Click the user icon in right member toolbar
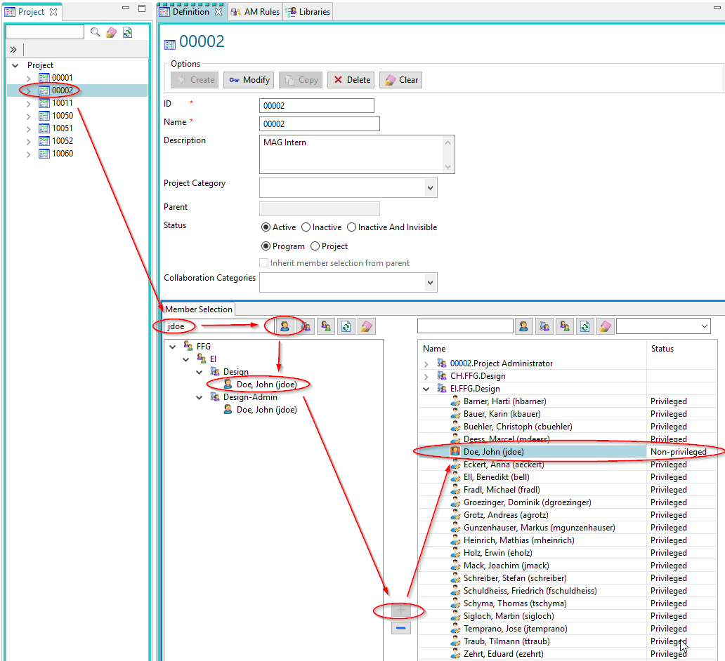 point(523,326)
